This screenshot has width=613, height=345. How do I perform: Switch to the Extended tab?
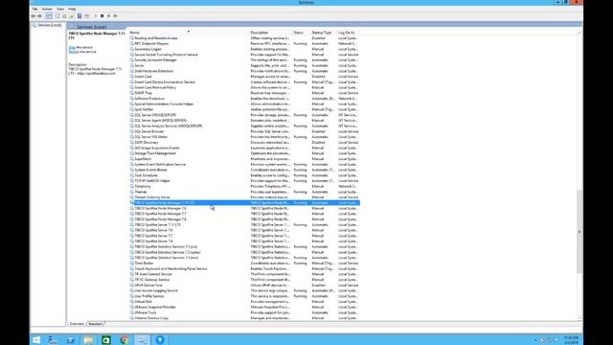77,324
